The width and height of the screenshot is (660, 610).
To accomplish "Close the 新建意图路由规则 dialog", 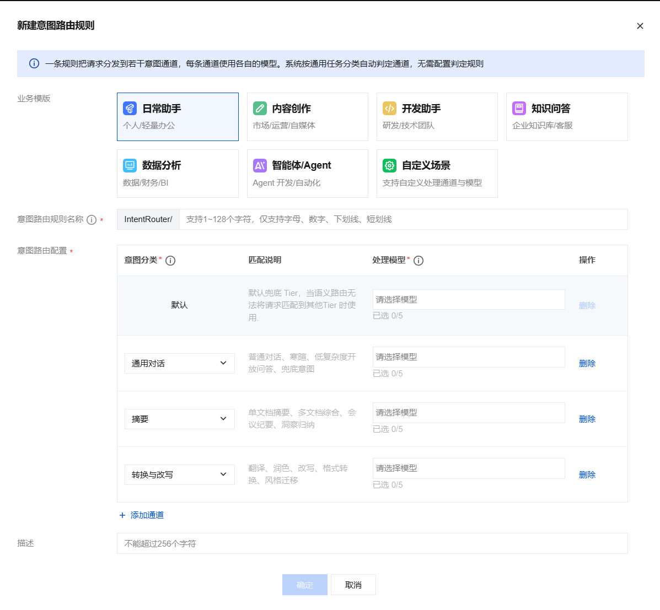I will (640, 26).
